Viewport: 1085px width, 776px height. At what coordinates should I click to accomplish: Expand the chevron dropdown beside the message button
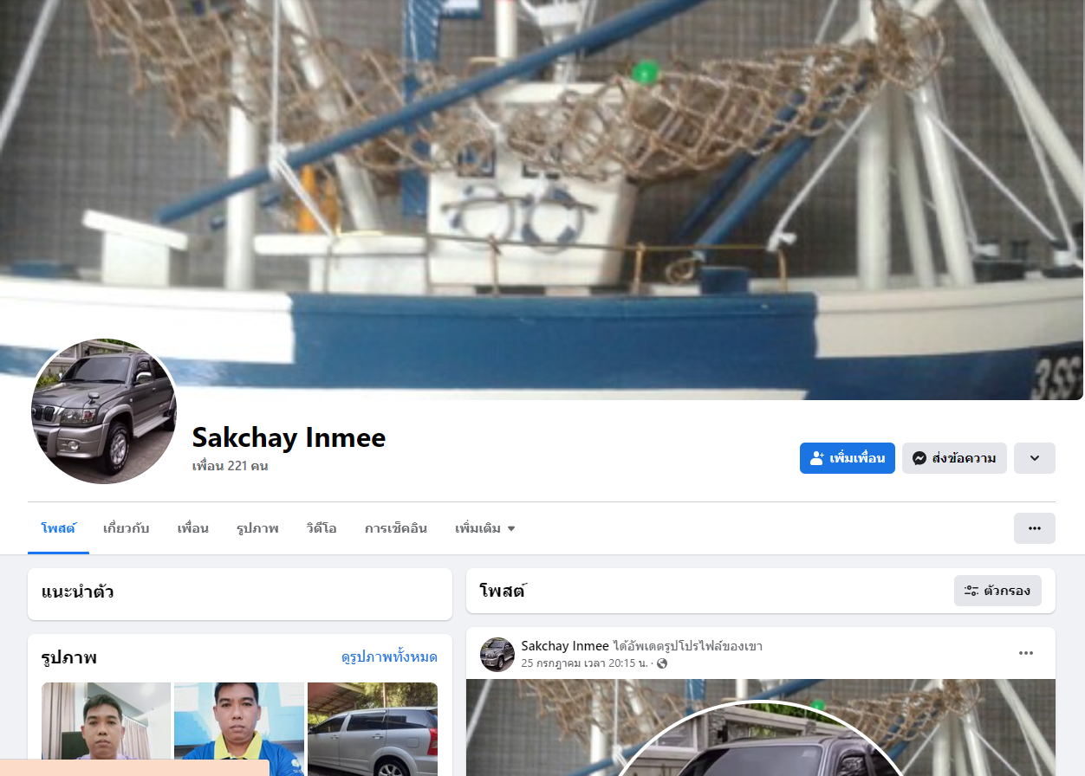click(1035, 458)
